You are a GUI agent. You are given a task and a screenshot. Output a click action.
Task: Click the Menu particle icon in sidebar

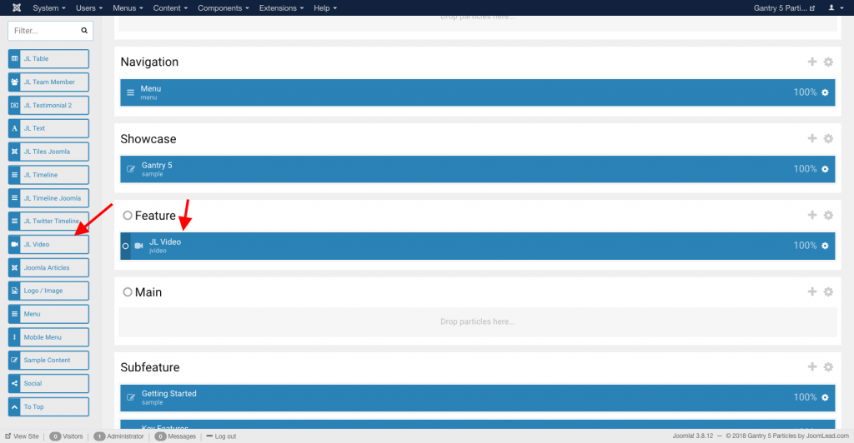(x=15, y=314)
